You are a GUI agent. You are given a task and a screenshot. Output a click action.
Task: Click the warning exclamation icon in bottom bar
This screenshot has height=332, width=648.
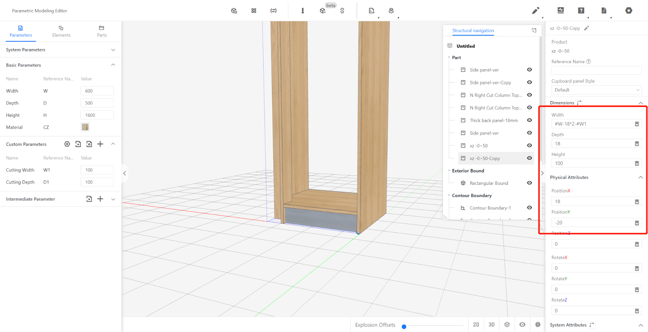click(x=538, y=324)
